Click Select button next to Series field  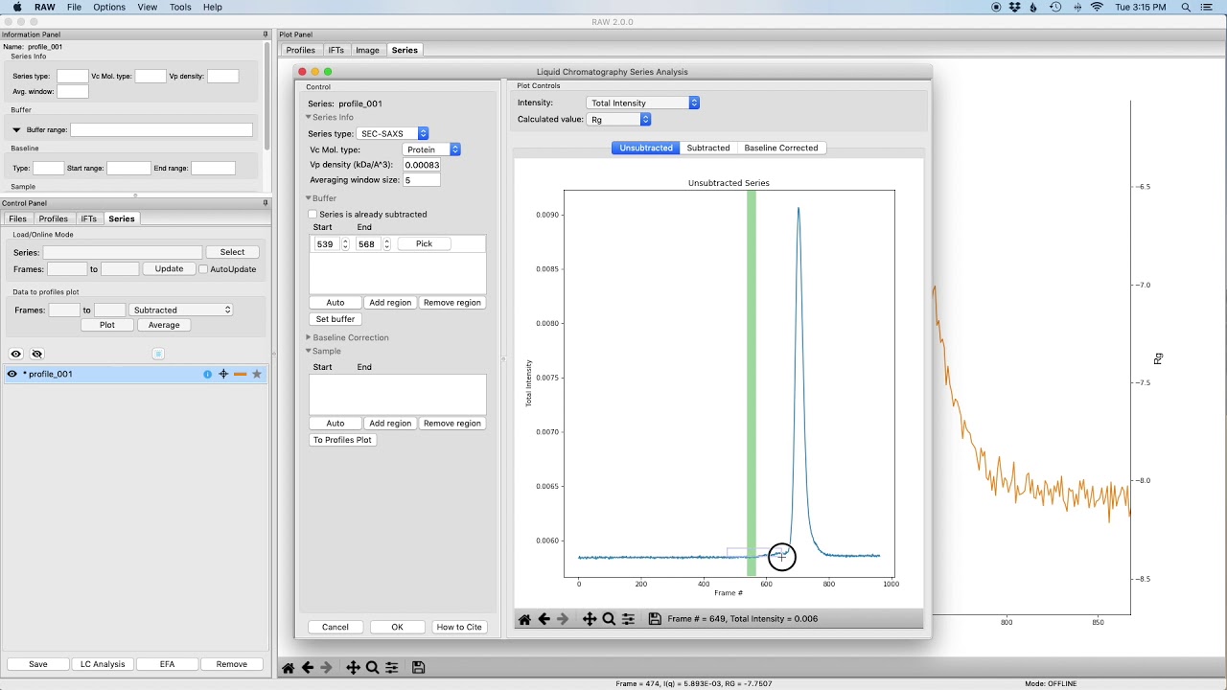click(232, 252)
